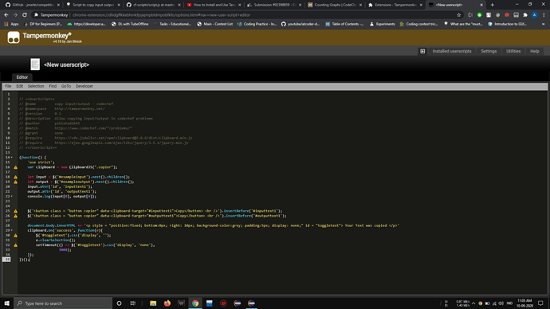Image resolution: width=550 pixels, height=309 pixels.
Task: Click the warning icon on line 26
Action: point(15,216)
